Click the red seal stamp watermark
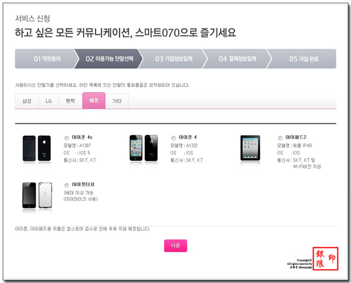Screen dimensions: 351x283 (326, 259)
